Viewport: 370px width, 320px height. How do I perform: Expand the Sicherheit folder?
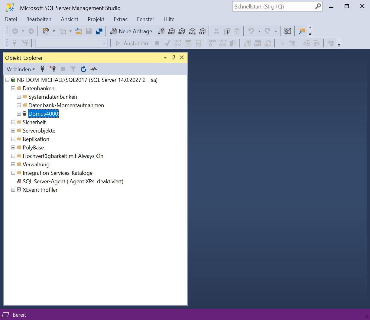[x=13, y=122]
